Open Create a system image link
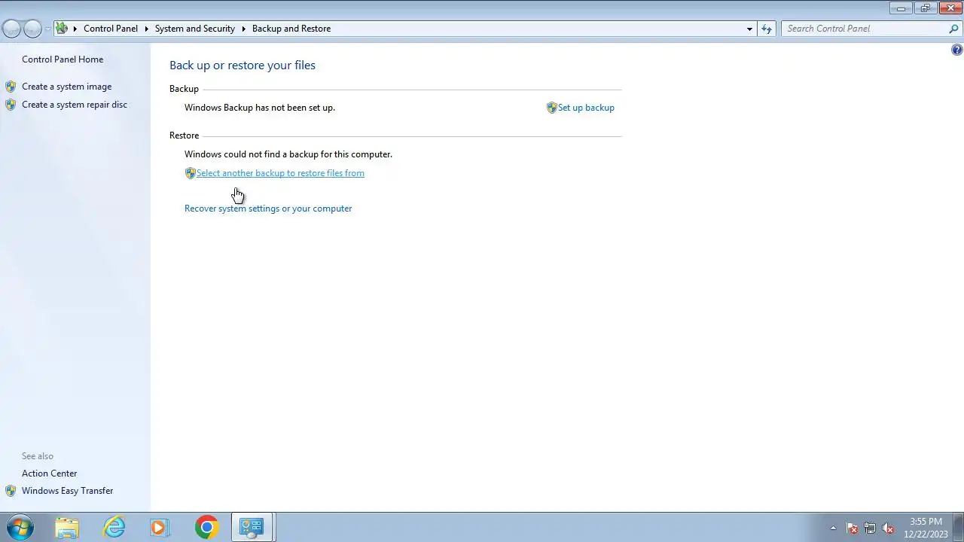 66,87
